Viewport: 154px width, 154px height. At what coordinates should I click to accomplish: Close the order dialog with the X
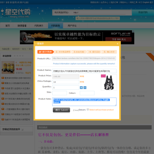click(118, 44)
